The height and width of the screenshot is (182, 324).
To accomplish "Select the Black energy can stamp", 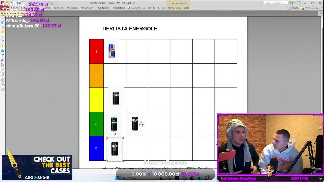I will (x=135, y=123).
